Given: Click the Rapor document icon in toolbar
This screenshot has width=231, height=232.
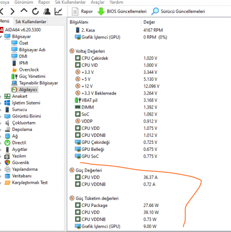Looking at the screenshot, I should pos(75,12).
